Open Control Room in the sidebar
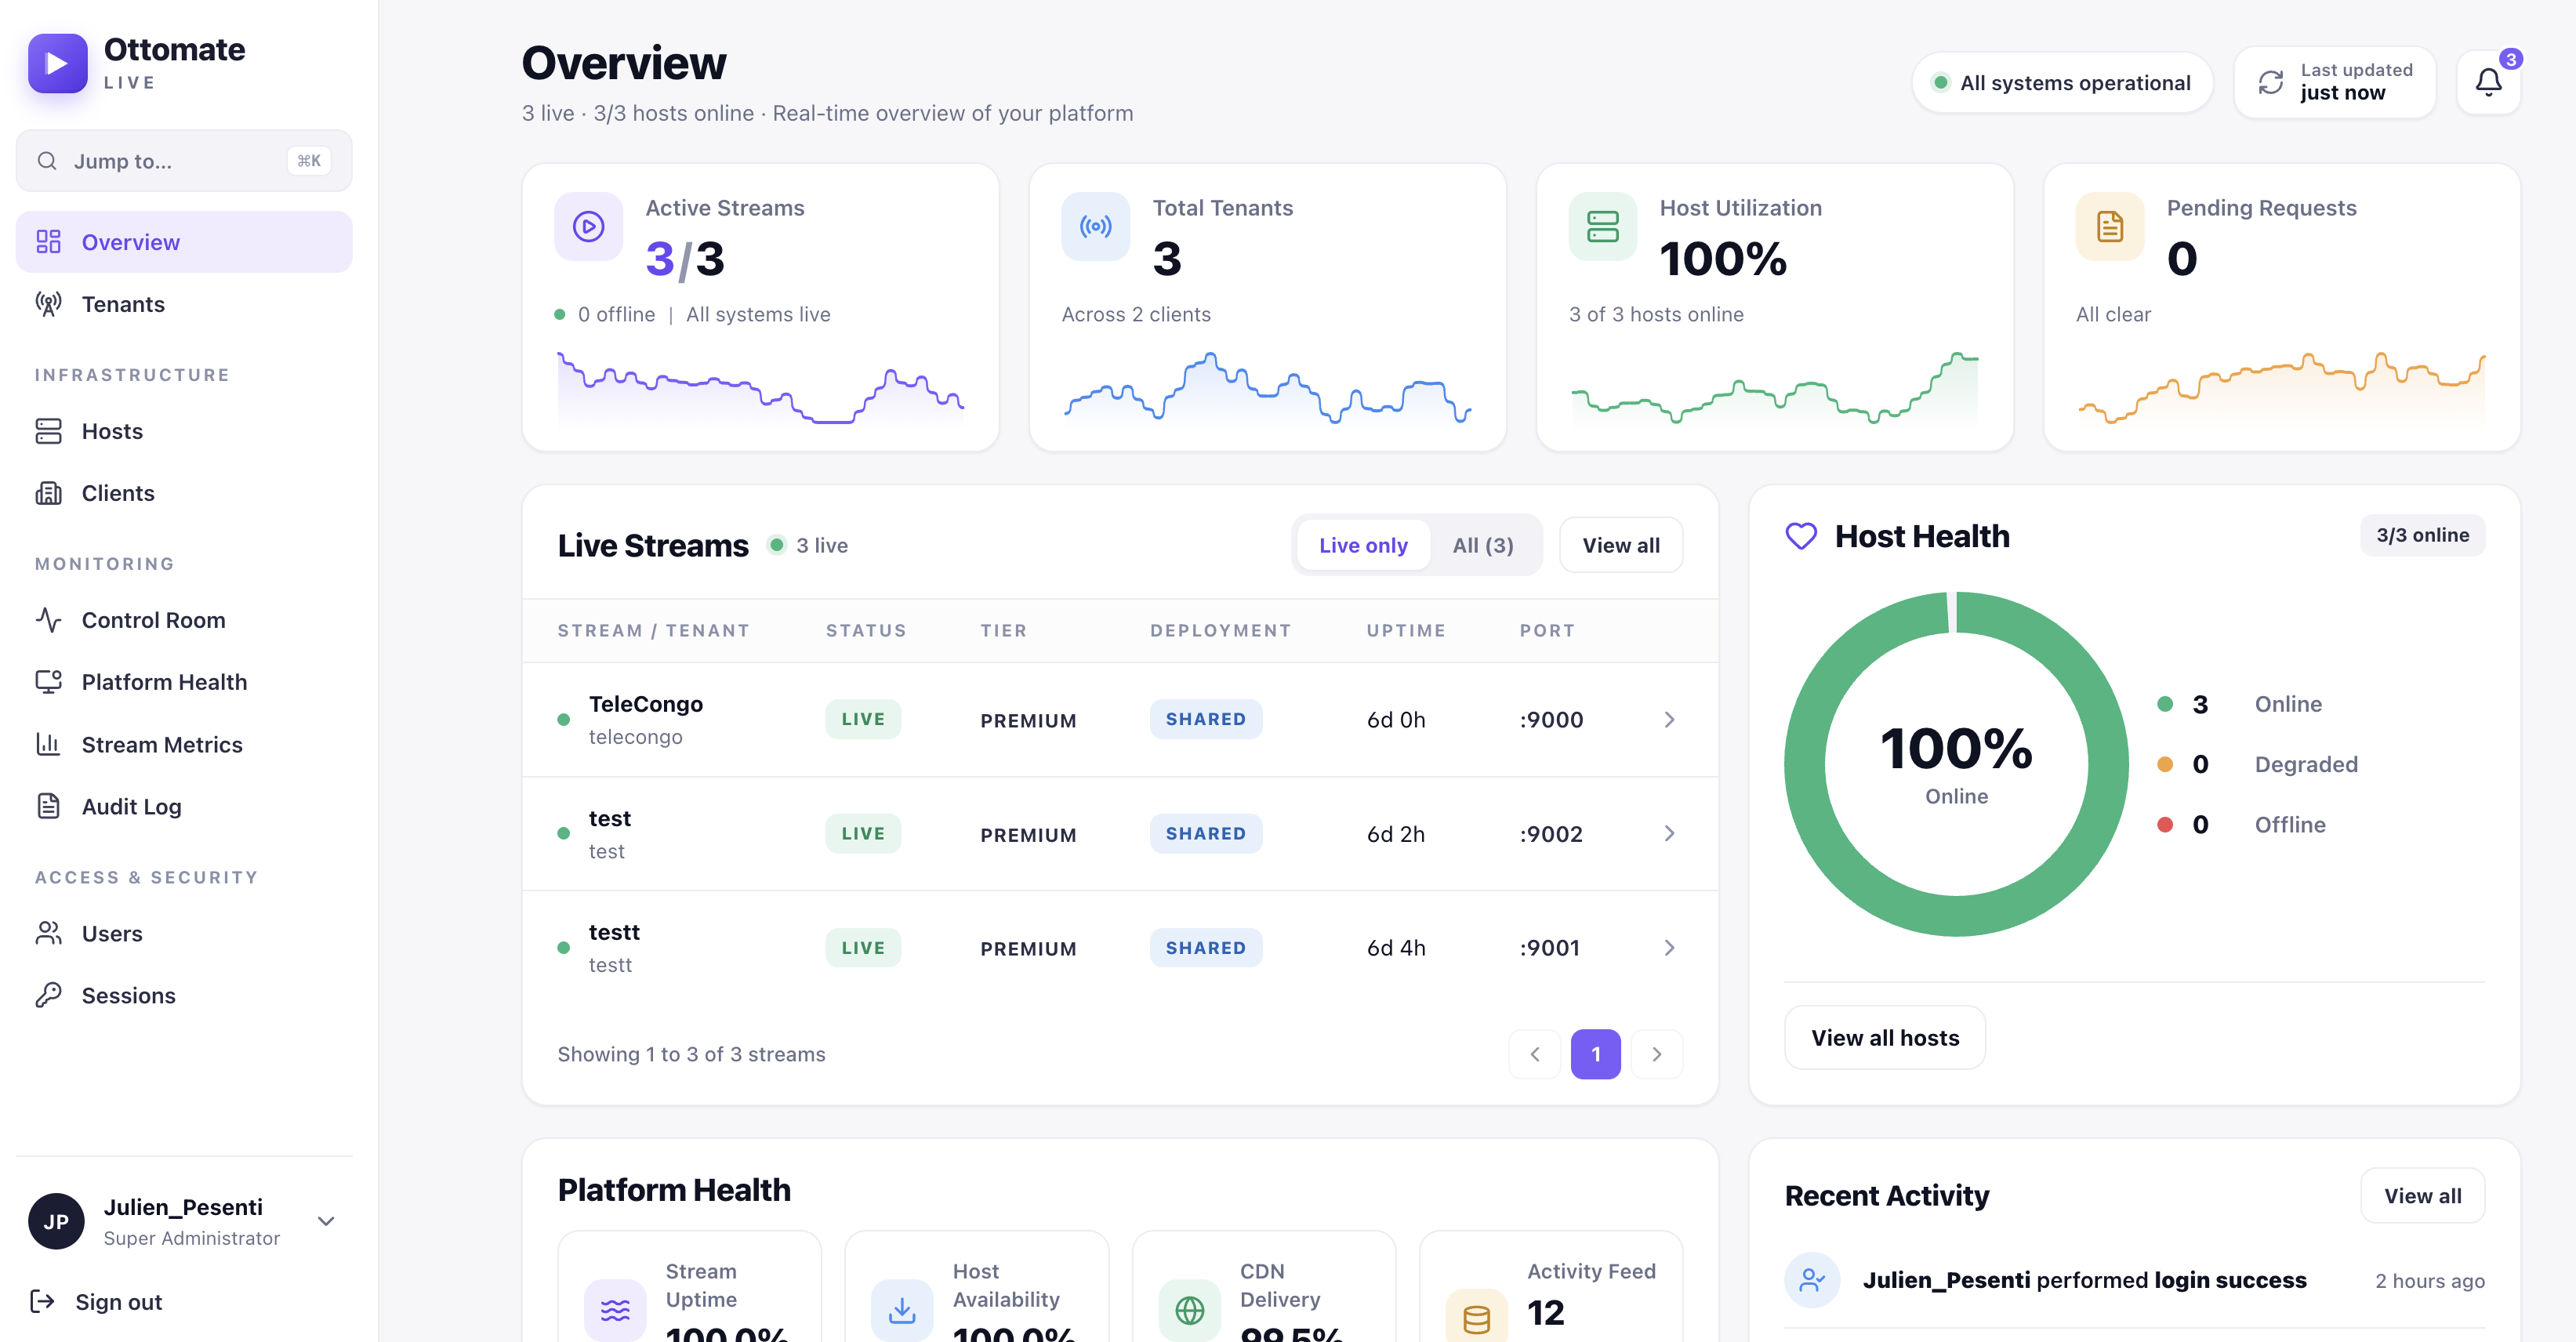Viewport: 2576px width, 1342px height. point(184,620)
